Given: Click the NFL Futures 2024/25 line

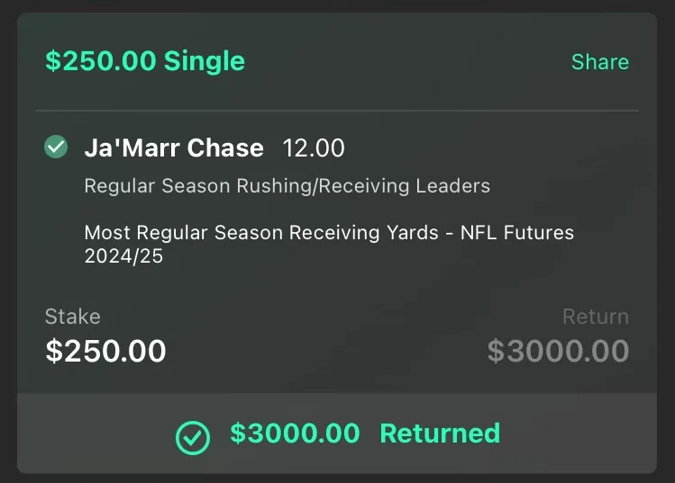Looking at the screenshot, I should 329,244.
